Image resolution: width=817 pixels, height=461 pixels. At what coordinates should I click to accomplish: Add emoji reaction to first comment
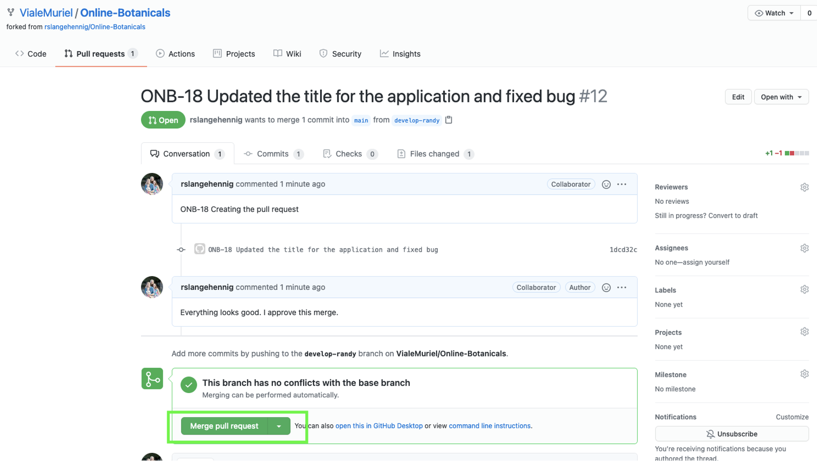(x=606, y=184)
